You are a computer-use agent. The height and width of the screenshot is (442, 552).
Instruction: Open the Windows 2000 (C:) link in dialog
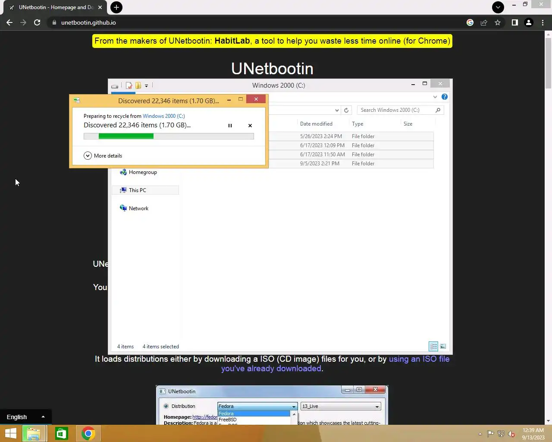tap(164, 116)
